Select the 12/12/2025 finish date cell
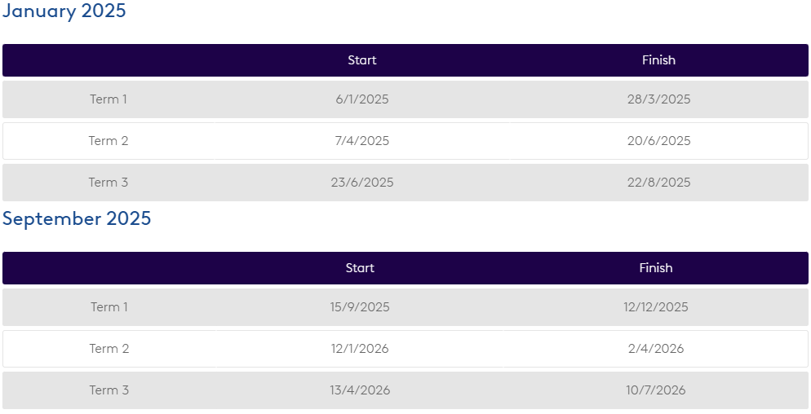The width and height of the screenshot is (811, 414). (x=656, y=307)
